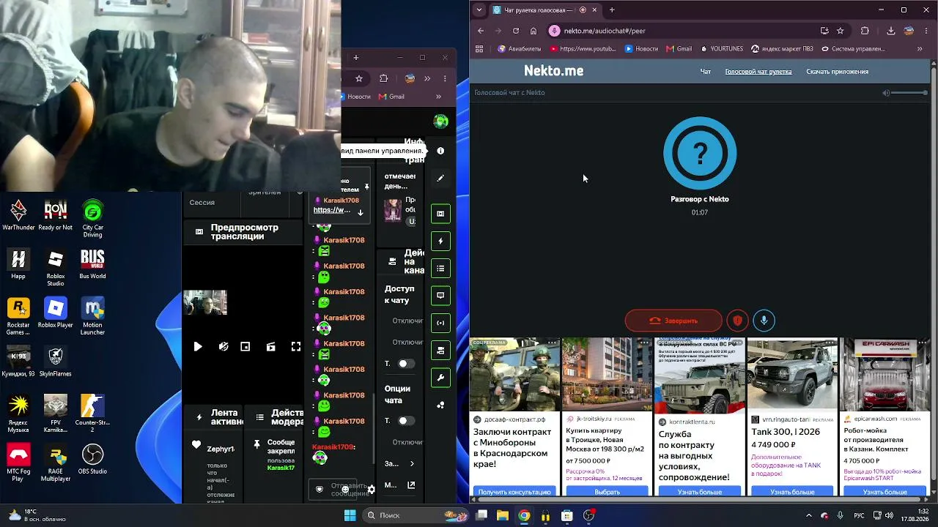The width and height of the screenshot is (938, 527).
Task: Click the horizontal scrollbar under ads
Action: tap(701, 501)
